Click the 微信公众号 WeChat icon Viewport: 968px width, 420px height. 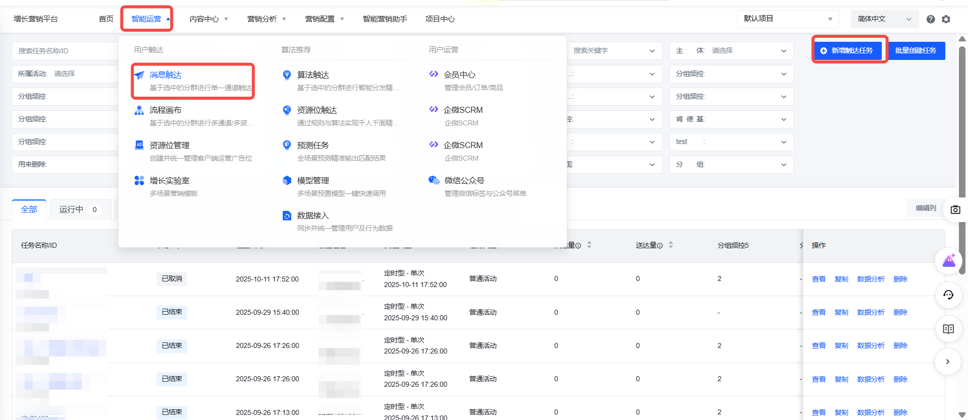click(434, 180)
